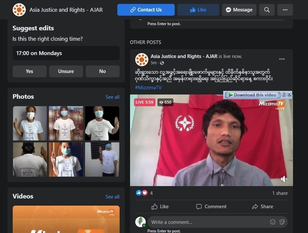The image size is (308, 233).
Task: Open Message to the page
Action: 239,10
